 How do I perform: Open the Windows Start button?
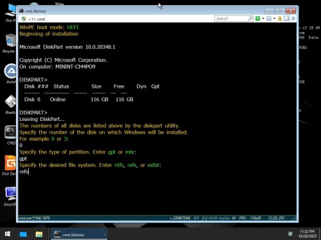[8, 234]
